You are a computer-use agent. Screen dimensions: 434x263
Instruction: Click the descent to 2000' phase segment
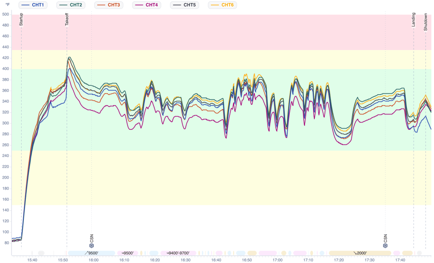(360, 253)
